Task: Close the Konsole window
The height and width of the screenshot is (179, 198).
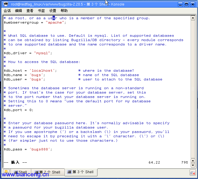Action: 193,4
